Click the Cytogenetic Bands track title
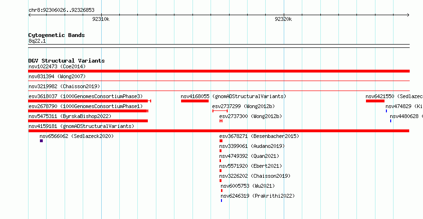Image resolution: width=423 pixels, height=219 pixels. click(57, 35)
